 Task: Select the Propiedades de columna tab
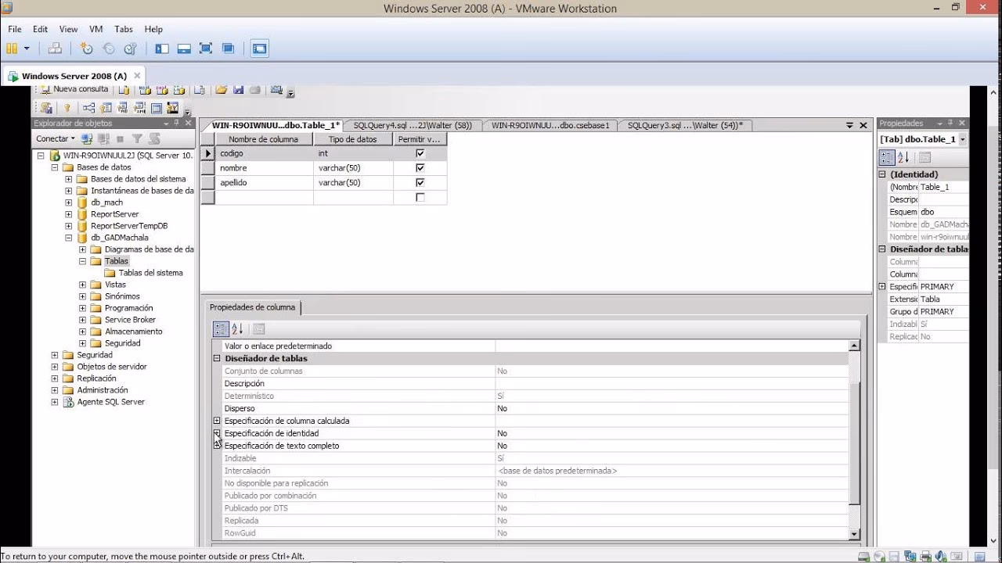252,307
